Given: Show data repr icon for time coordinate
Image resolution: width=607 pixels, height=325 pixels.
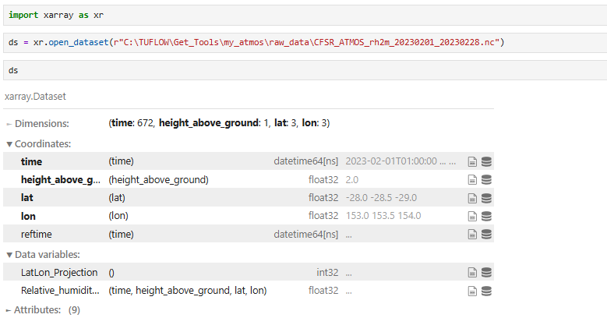Looking at the screenshot, I should tap(487, 162).
